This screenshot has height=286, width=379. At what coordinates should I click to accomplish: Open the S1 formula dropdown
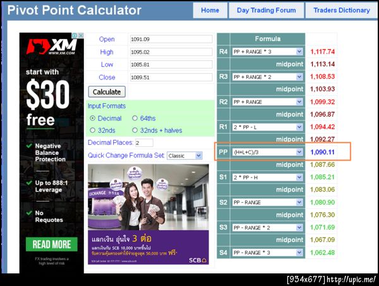click(268, 178)
